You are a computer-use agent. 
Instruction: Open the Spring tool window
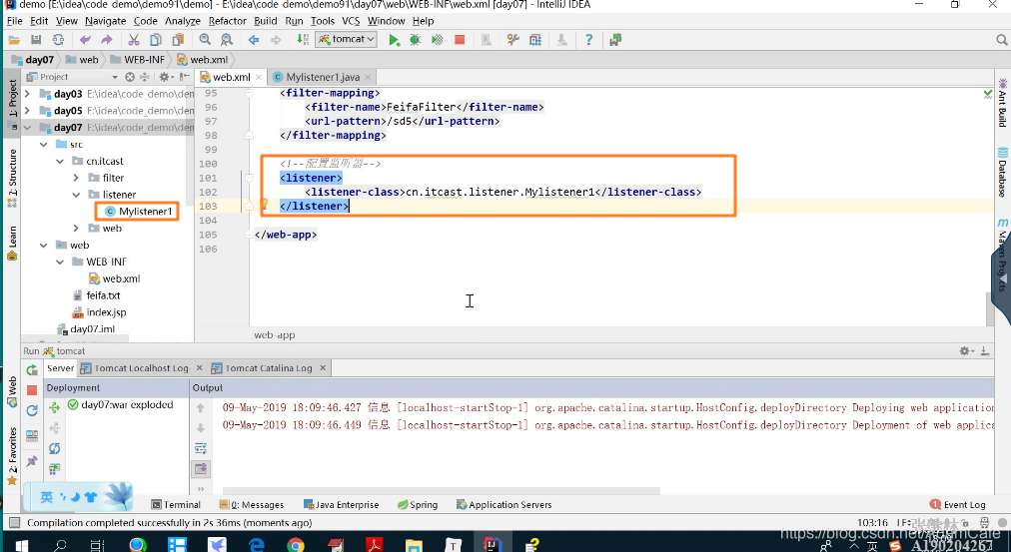418,505
